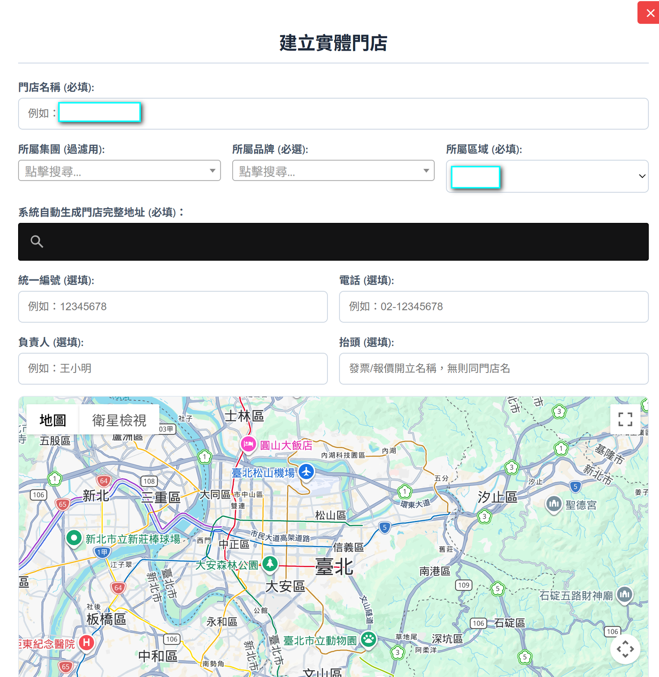Click the 石碇區 label on map

pyautogui.click(x=510, y=623)
